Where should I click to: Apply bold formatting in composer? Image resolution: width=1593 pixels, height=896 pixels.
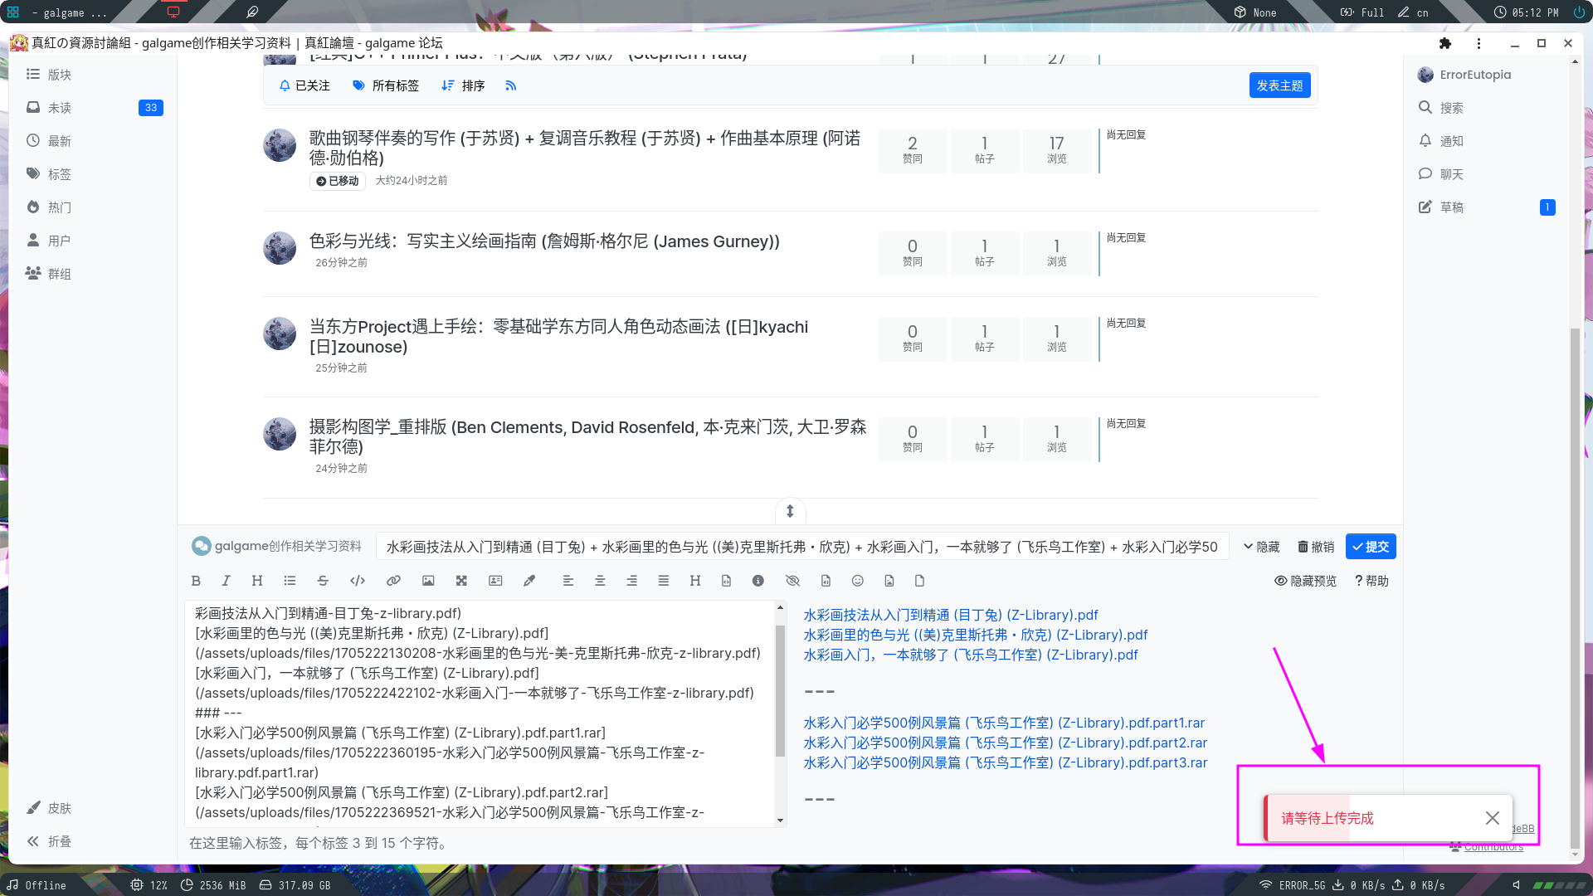[196, 581]
